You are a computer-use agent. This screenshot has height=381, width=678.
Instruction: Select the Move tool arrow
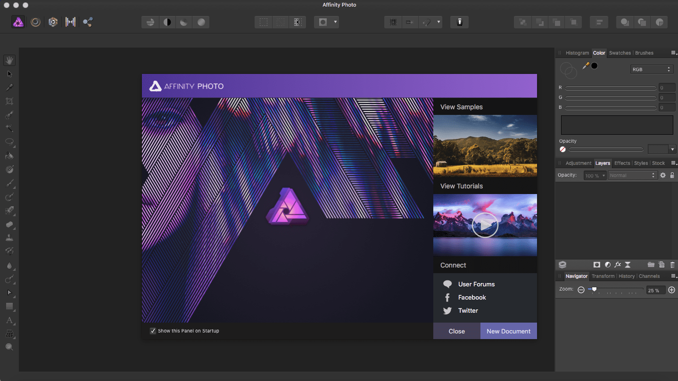(9, 74)
